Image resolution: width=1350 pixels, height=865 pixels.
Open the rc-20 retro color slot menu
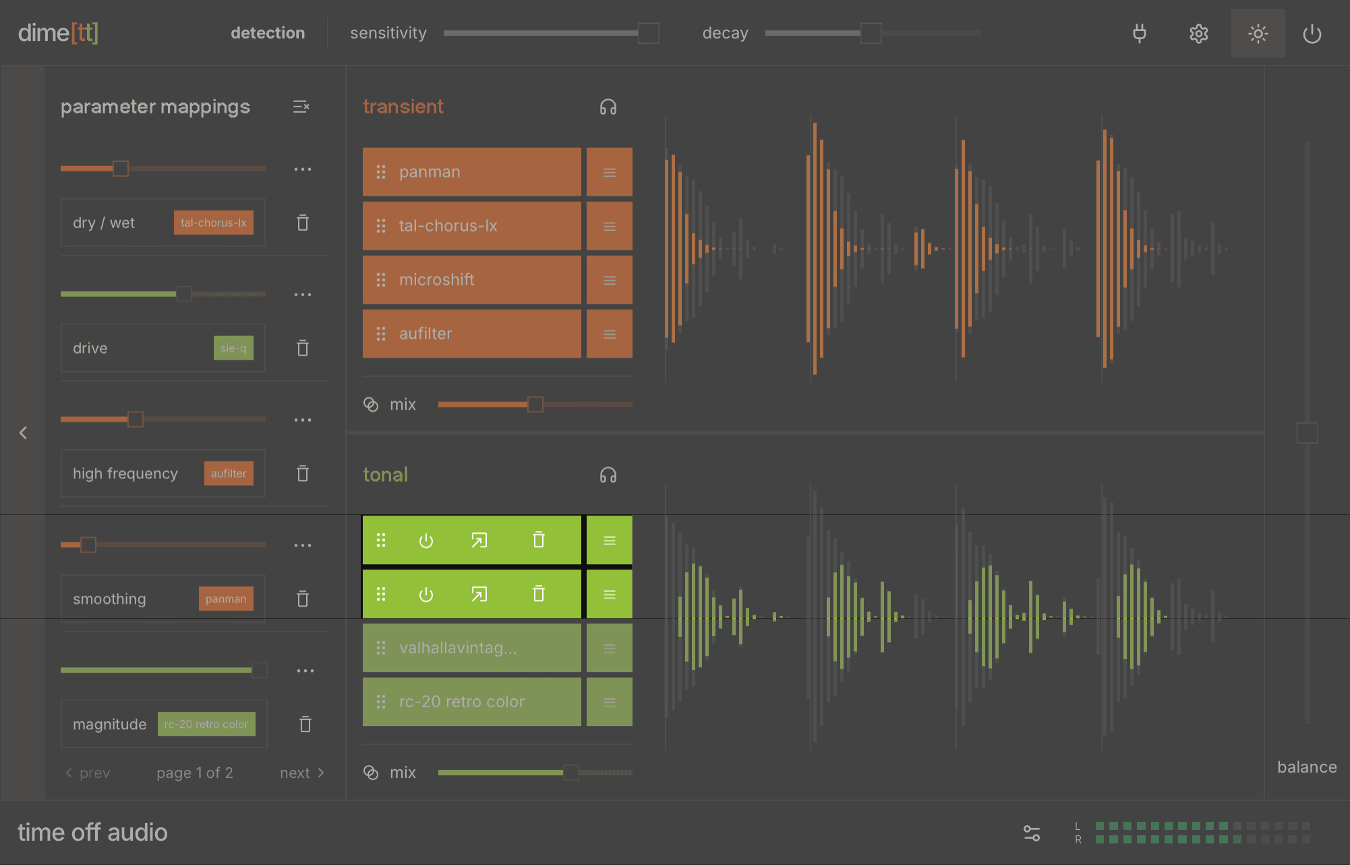click(609, 702)
